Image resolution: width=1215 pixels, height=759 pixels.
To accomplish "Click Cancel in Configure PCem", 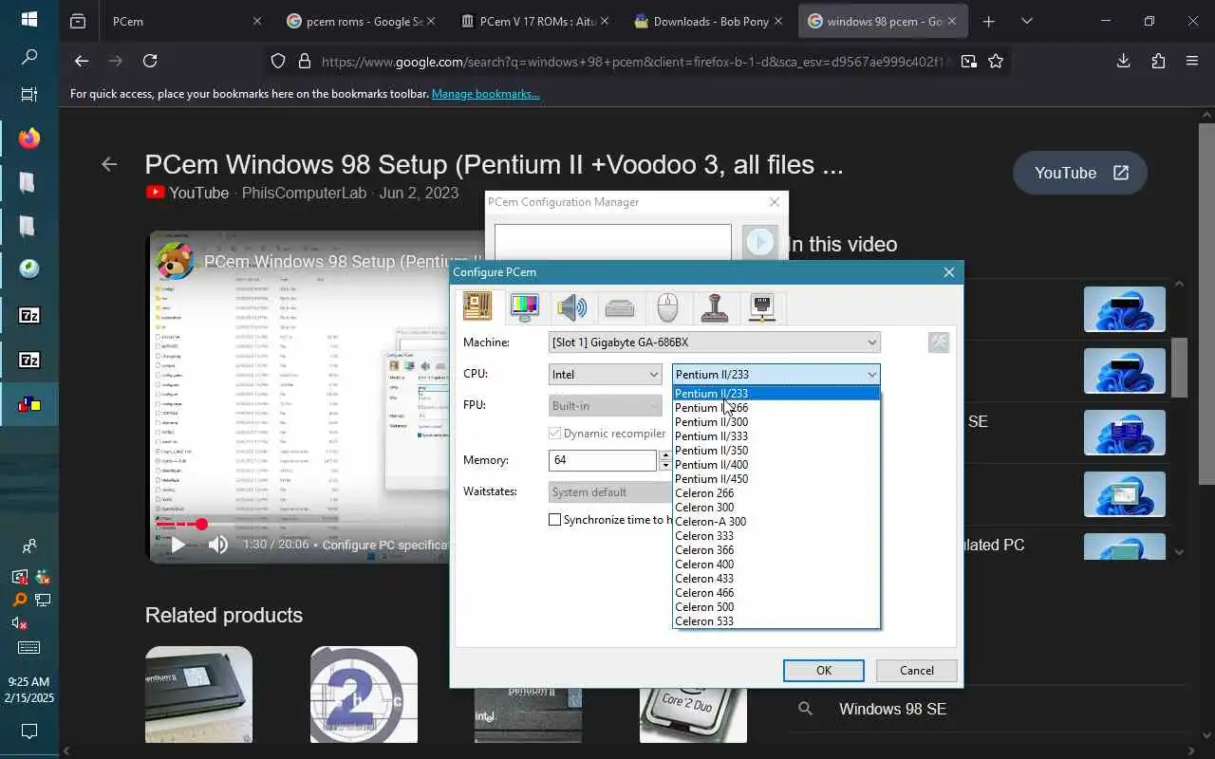I will point(917,671).
